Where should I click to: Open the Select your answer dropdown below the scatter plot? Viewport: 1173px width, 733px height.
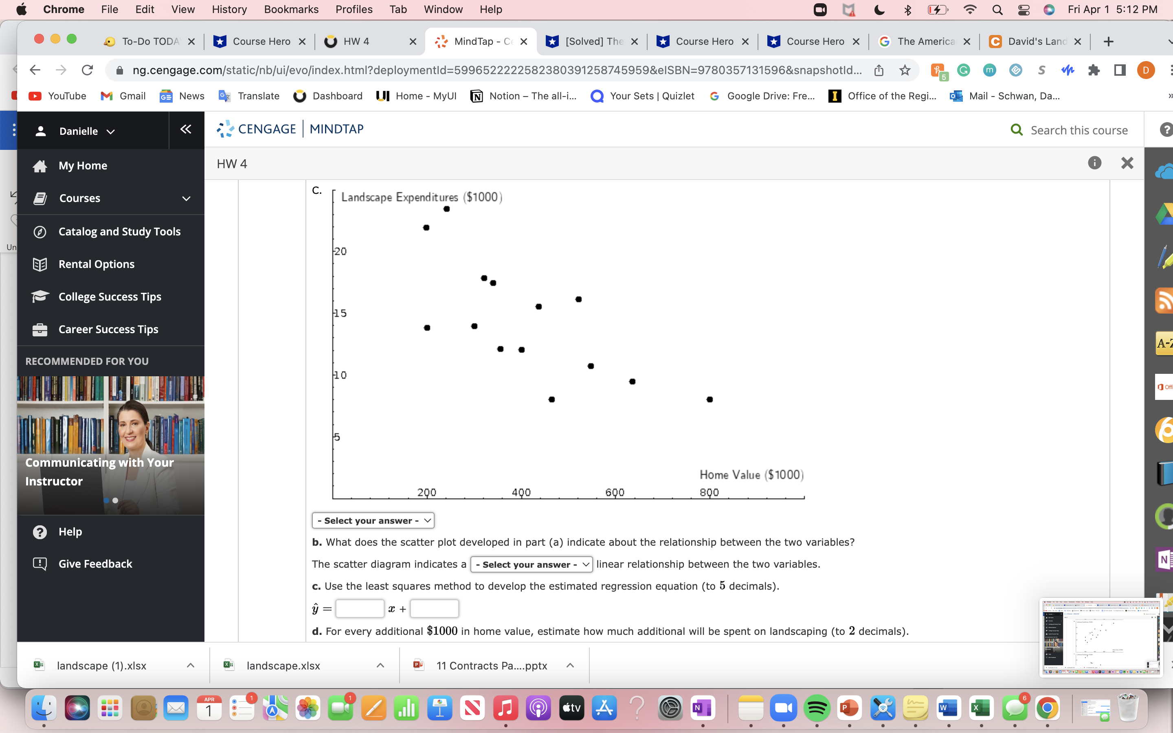click(x=372, y=520)
